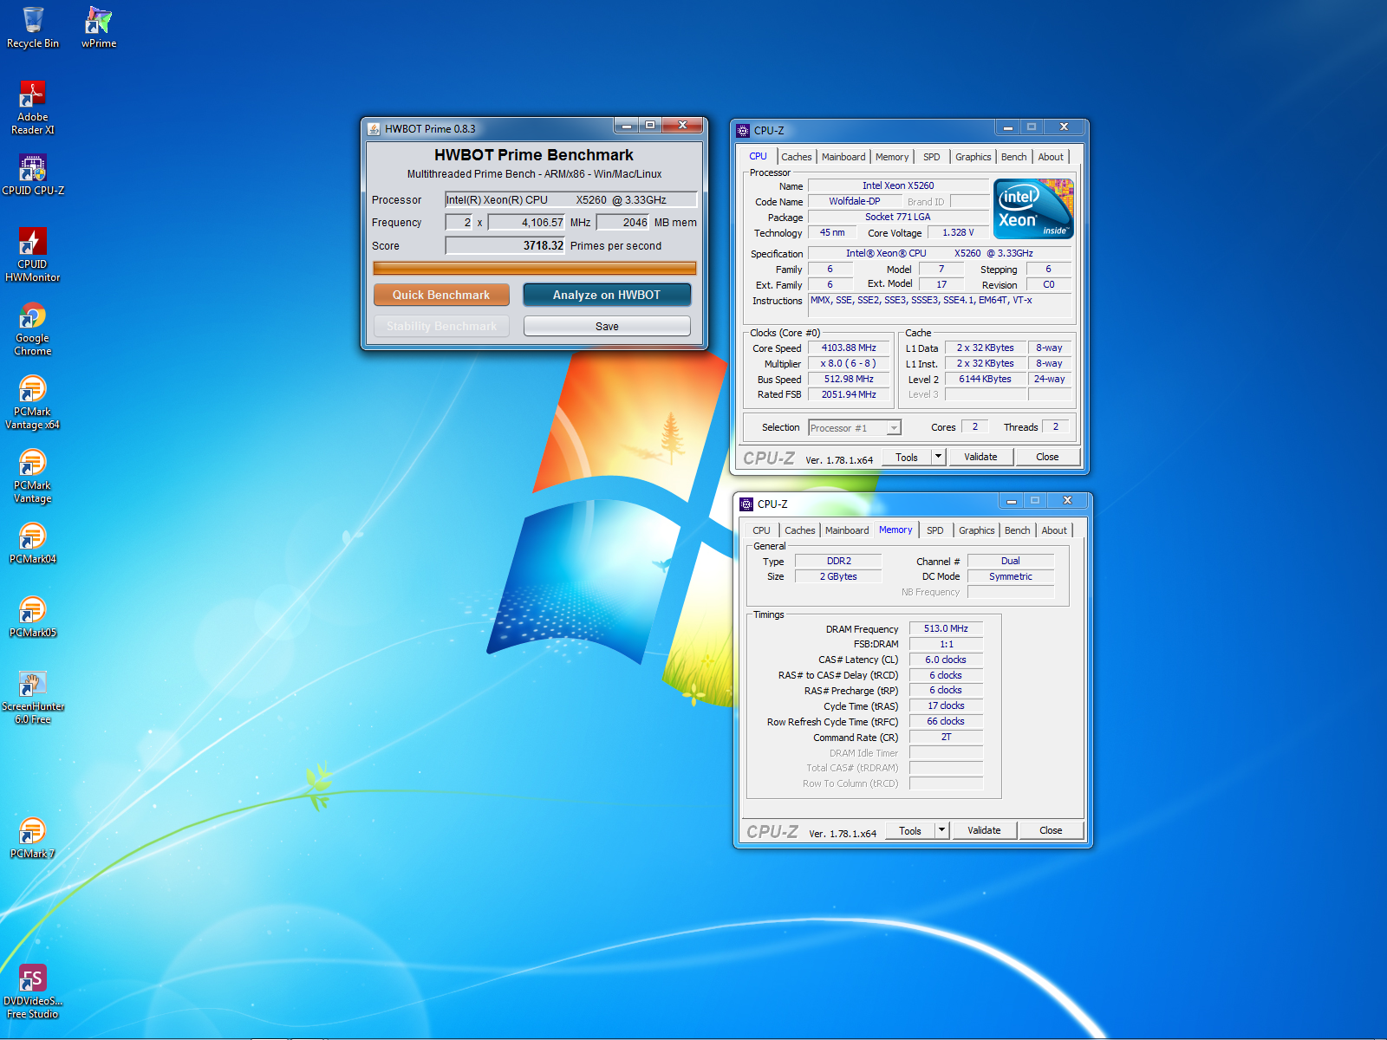Expand Tools dropdown arrow in lower CPU-Z
The width and height of the screenshot is (1387, 1040).
(x=941, y=830)
